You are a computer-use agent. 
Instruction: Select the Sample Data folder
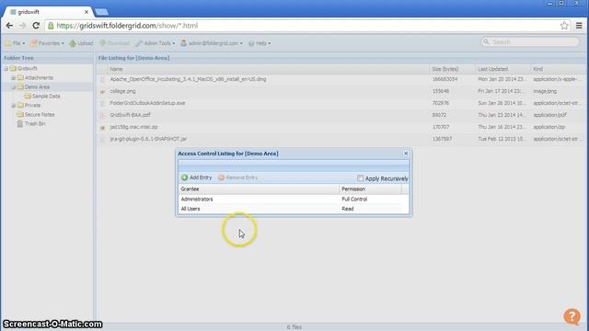pyautogui.click(x=46, y=96)
